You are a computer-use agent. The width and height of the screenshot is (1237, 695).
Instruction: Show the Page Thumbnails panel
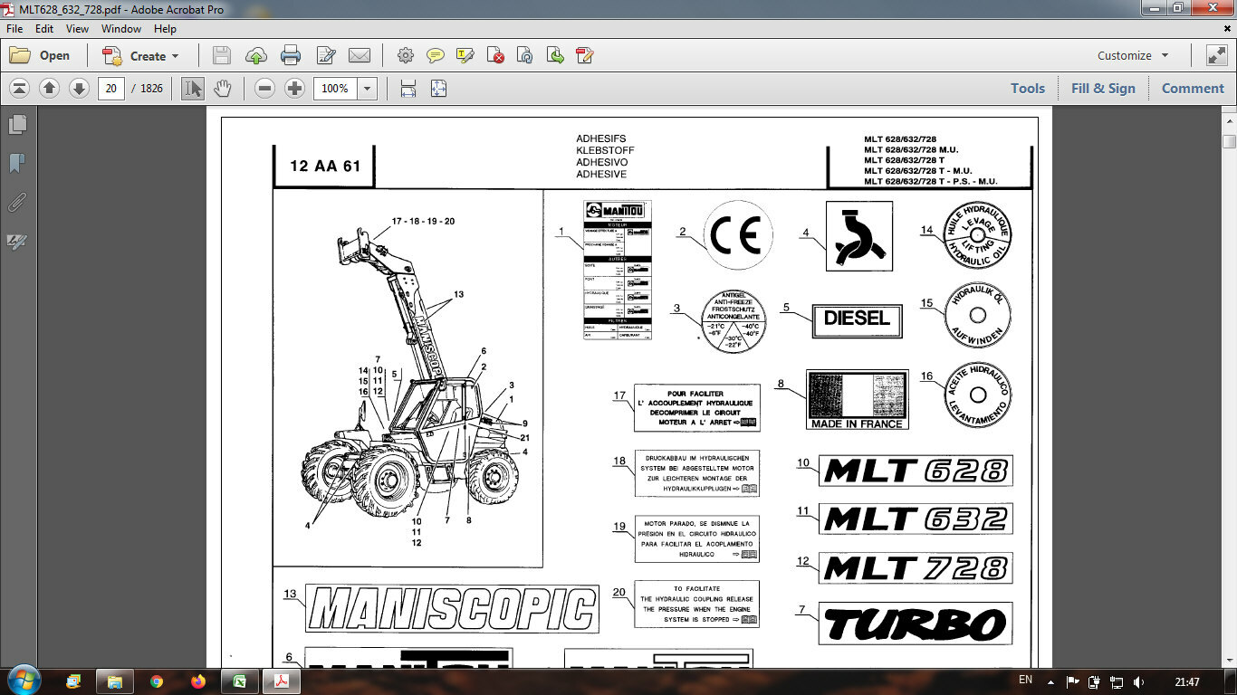click(17, 124)
